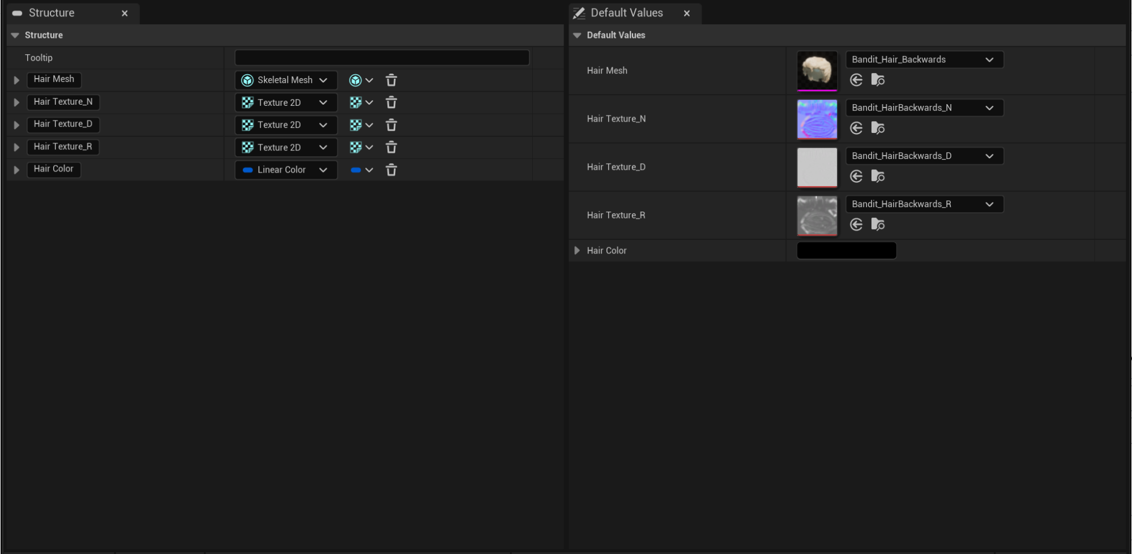Edit the Hair Texture_R variable name field

click(63, 147)
